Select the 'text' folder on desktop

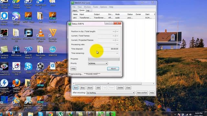40,17
